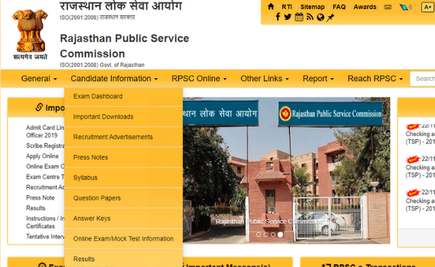Open the RSS feed icon
Image resolution: width=435 pixels, height=267 pixels.
310,17
